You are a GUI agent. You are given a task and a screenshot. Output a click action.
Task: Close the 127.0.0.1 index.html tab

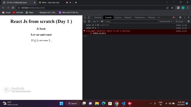pos(35,3)
